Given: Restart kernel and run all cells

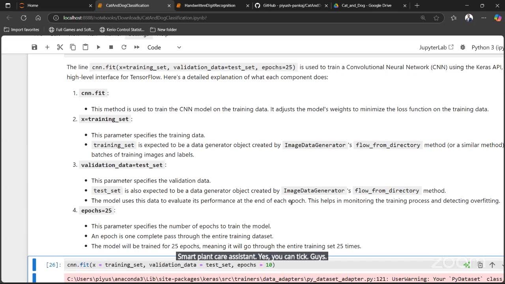Looking at the screenshot, I should click(137, 47).
